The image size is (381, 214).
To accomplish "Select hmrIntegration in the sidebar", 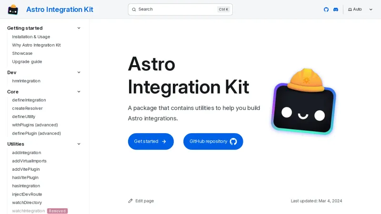I will 26,81.
